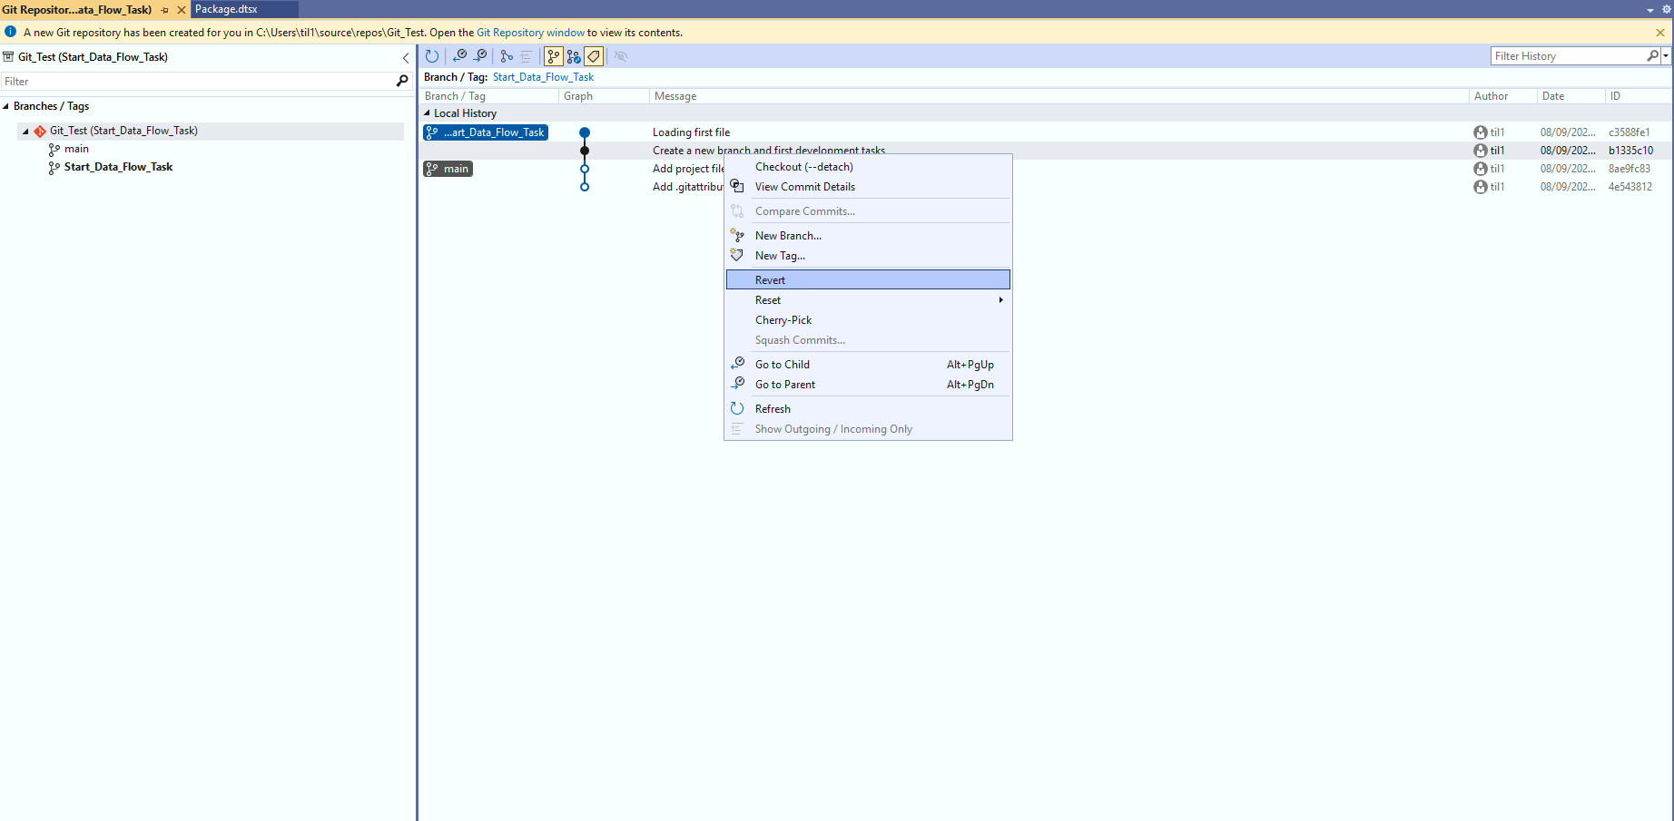Click the top graph node of the commit graph
This screenshot has height=821, width=1674.
(x=585, y=132)
